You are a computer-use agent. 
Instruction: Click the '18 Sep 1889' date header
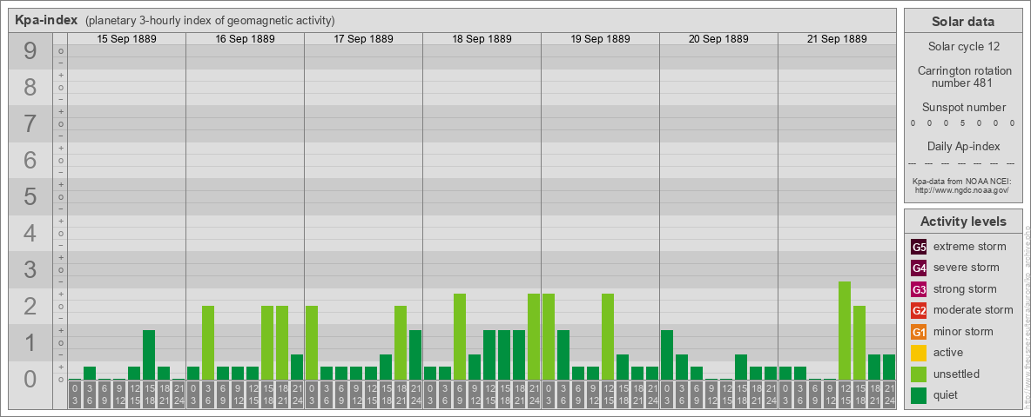pos(482,39)
